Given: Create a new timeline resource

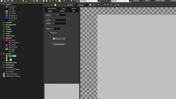Looking at the screenshot, I should (53, 1).
